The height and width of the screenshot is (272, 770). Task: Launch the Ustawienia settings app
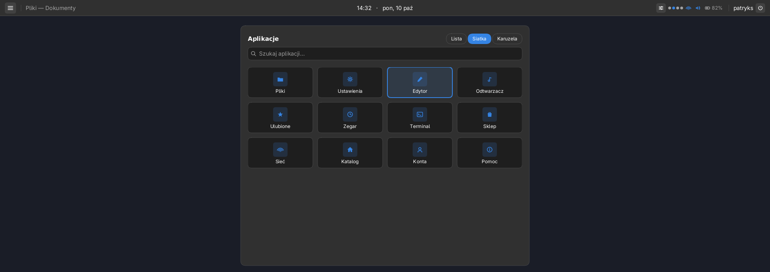[350, 82]
